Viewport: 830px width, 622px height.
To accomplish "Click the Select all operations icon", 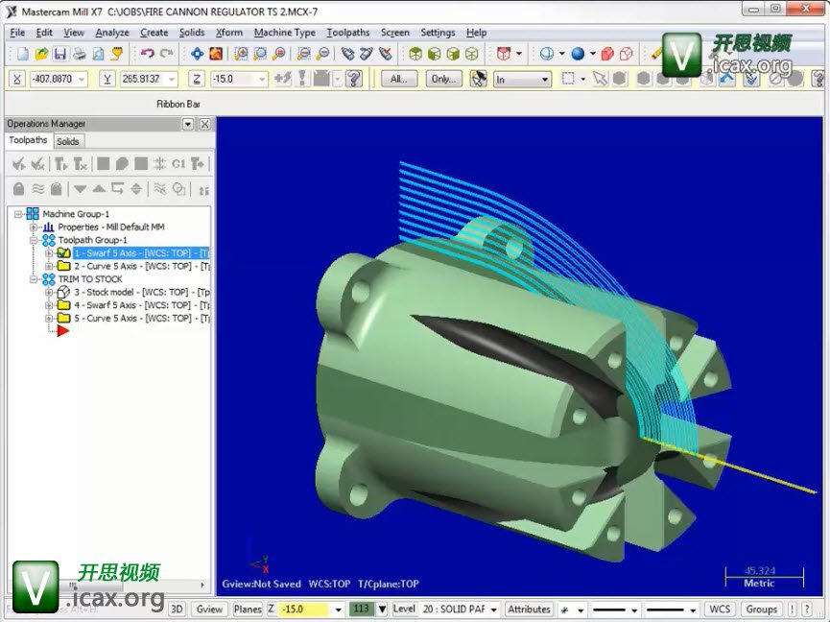I will [18, 163].
